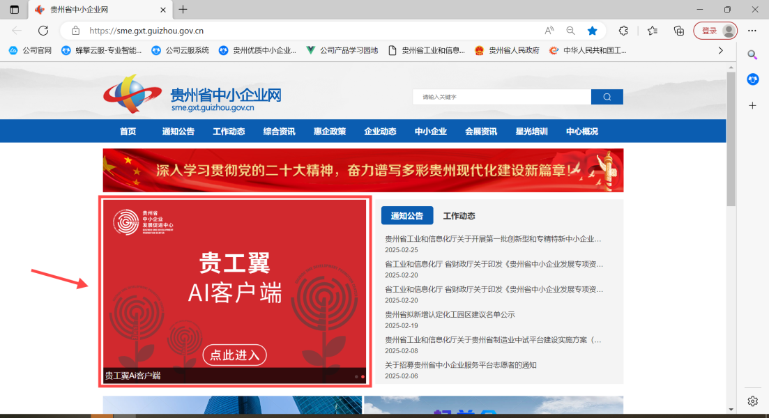Open sidebar settings gear icon
Viewport: 769px width, 418px height.
[752, 401]
